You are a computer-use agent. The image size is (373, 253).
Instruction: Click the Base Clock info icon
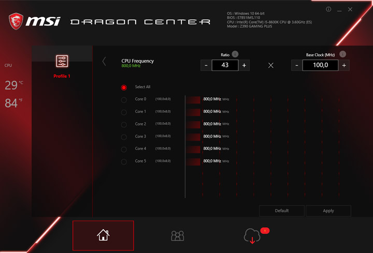[x=342, y=54]
